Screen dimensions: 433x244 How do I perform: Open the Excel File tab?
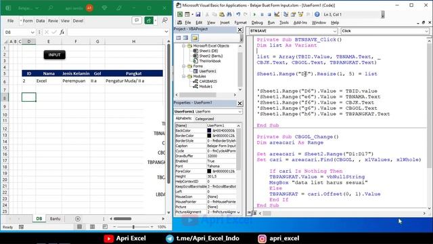click(x=11, y=21)
